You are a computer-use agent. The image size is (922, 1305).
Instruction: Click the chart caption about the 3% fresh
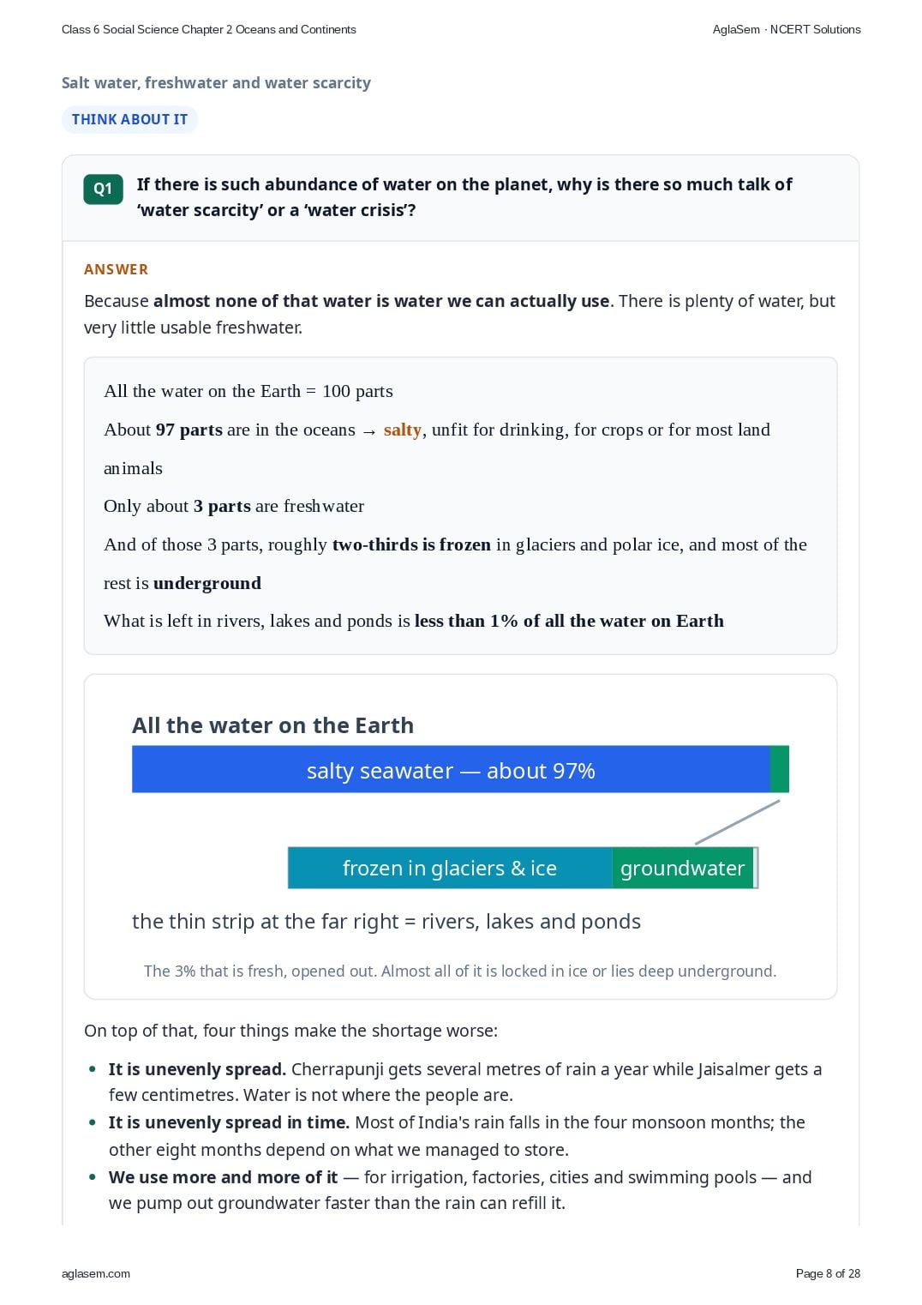coord(460,971)
